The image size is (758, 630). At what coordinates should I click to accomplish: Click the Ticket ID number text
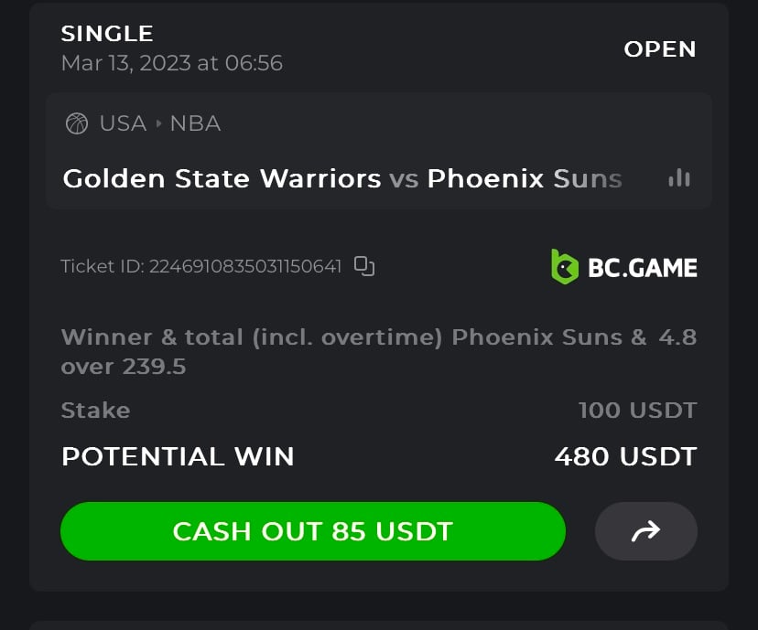(245, 266)
